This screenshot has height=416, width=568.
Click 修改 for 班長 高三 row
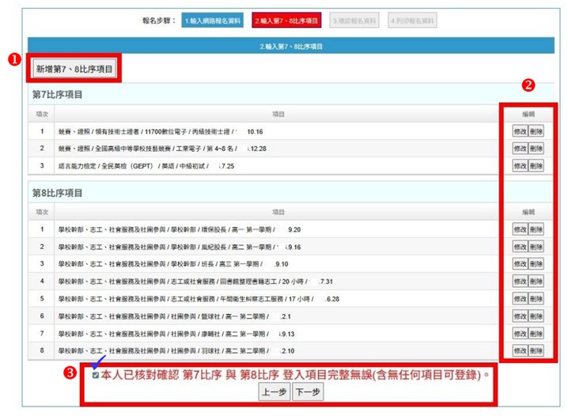(520, 263)
